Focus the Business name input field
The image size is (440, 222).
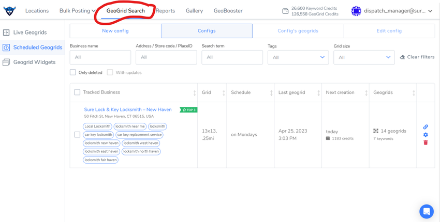tap(100, 57)
